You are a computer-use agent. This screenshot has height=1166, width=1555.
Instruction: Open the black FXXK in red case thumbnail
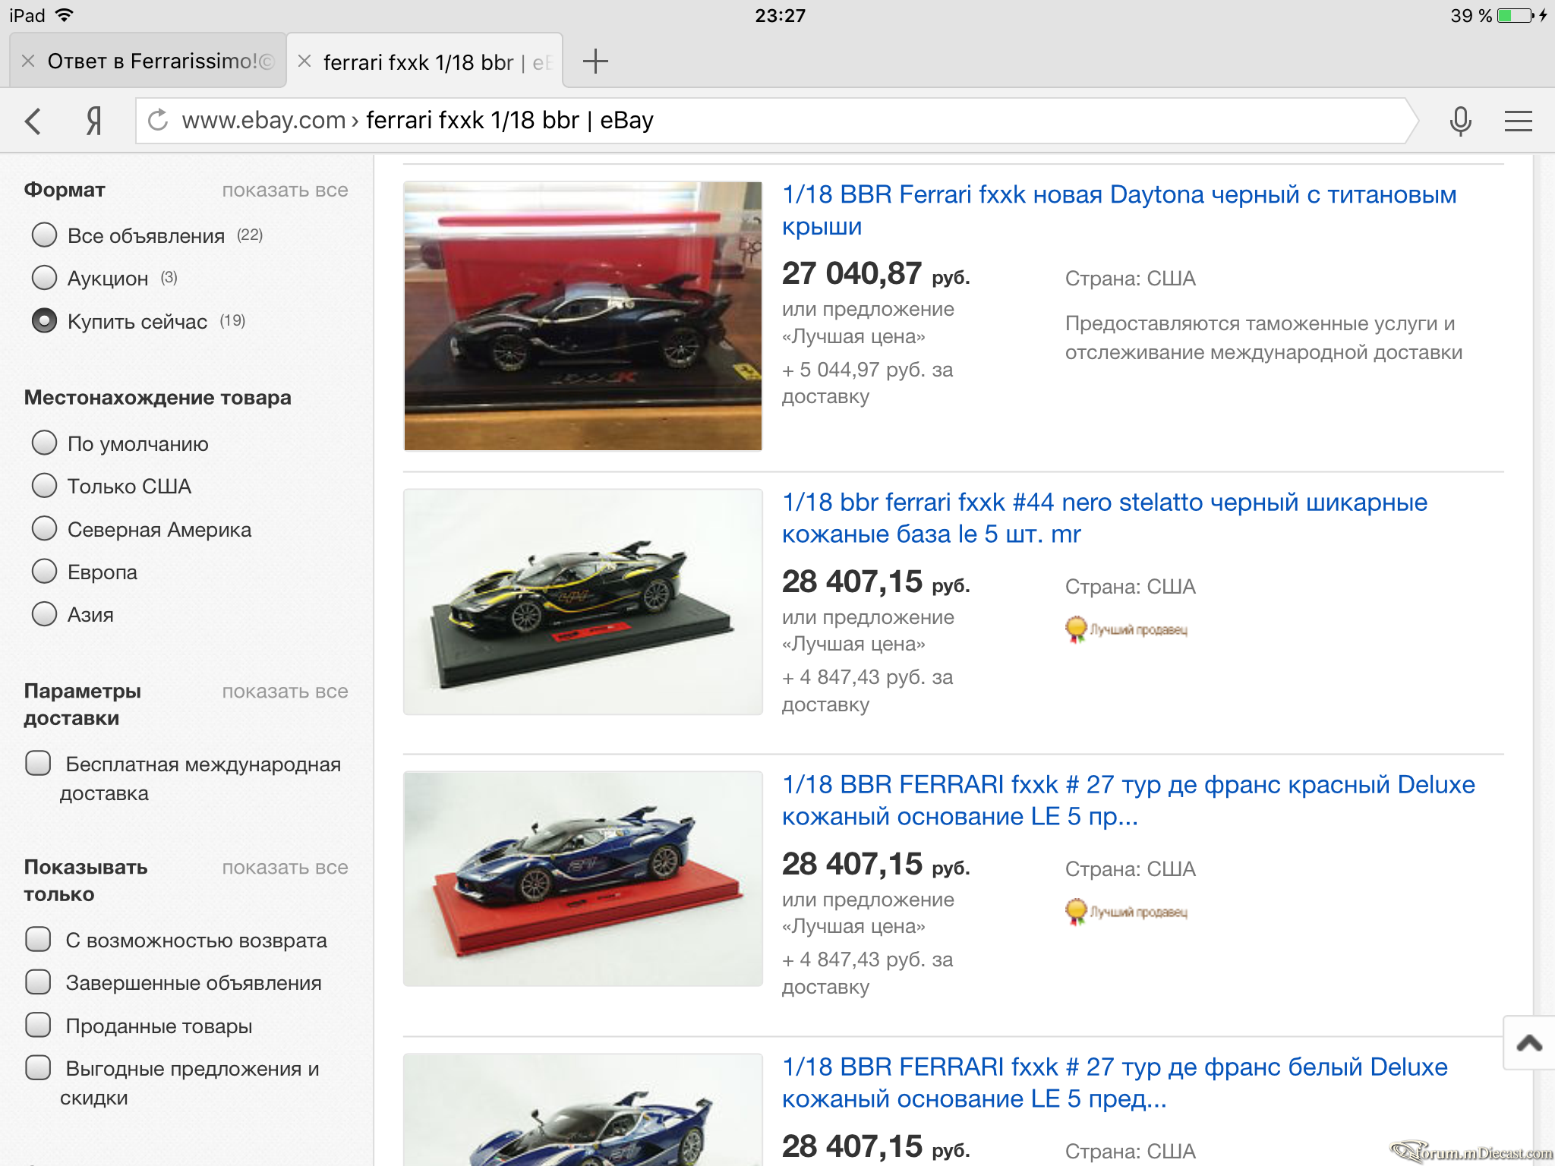(583, 316)
